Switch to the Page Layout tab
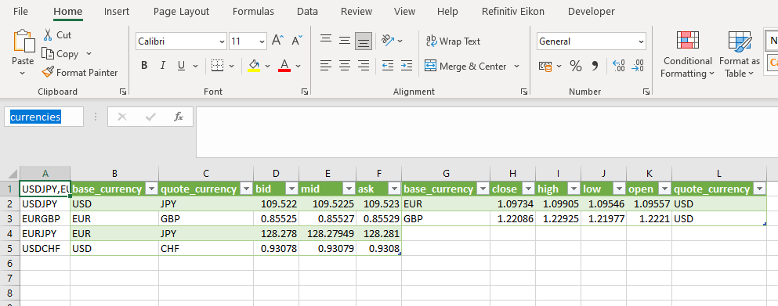 coord(182,12)
